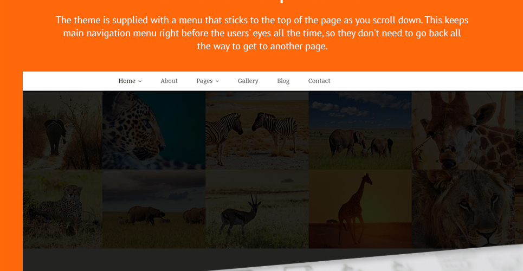The height and width of the screenshot is (271, 523).
Task: Go to the About page
Action: coord(169,81)
